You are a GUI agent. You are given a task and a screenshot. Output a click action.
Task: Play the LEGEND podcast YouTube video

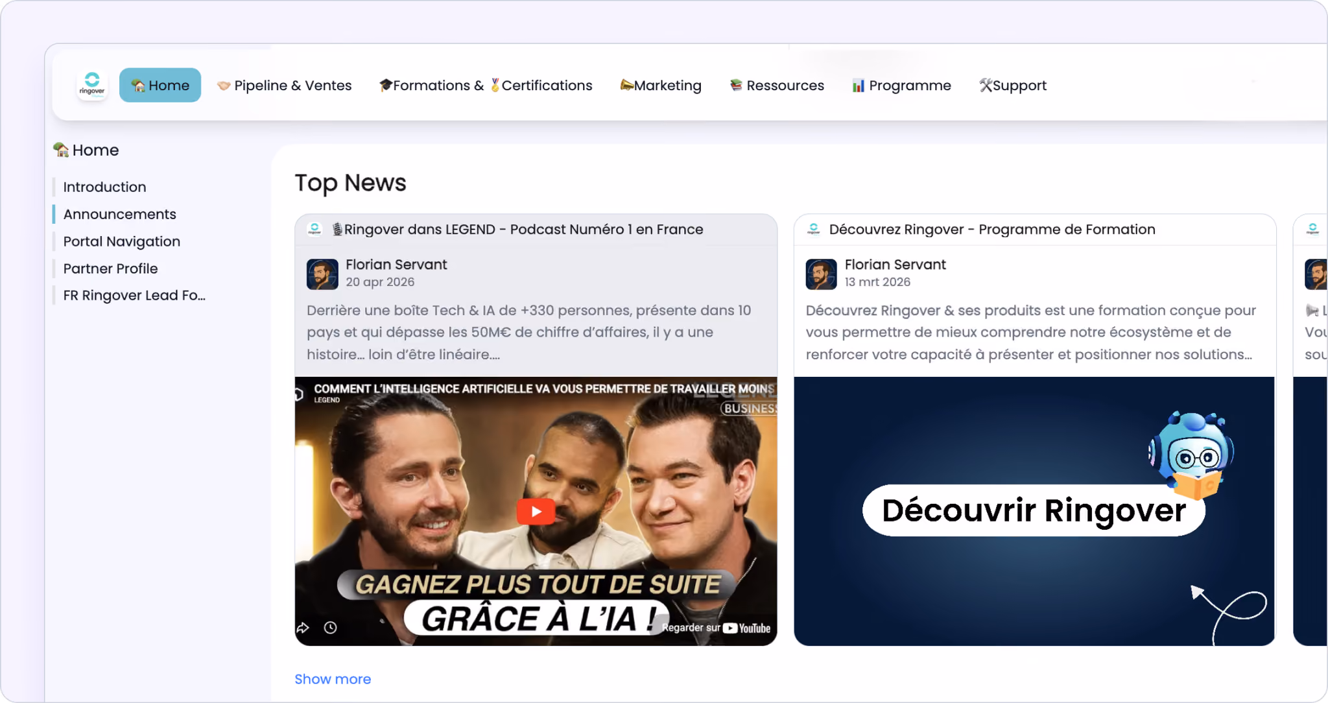(x=536, y=512)
